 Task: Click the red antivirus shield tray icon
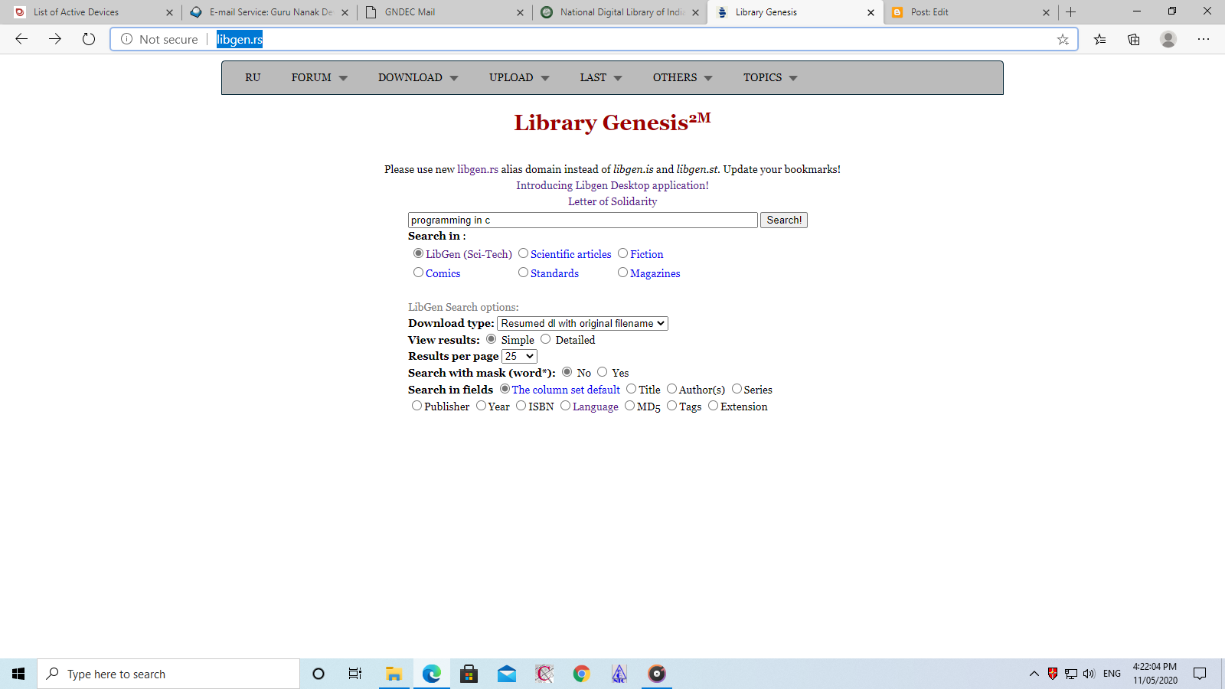click(1053, 674)
